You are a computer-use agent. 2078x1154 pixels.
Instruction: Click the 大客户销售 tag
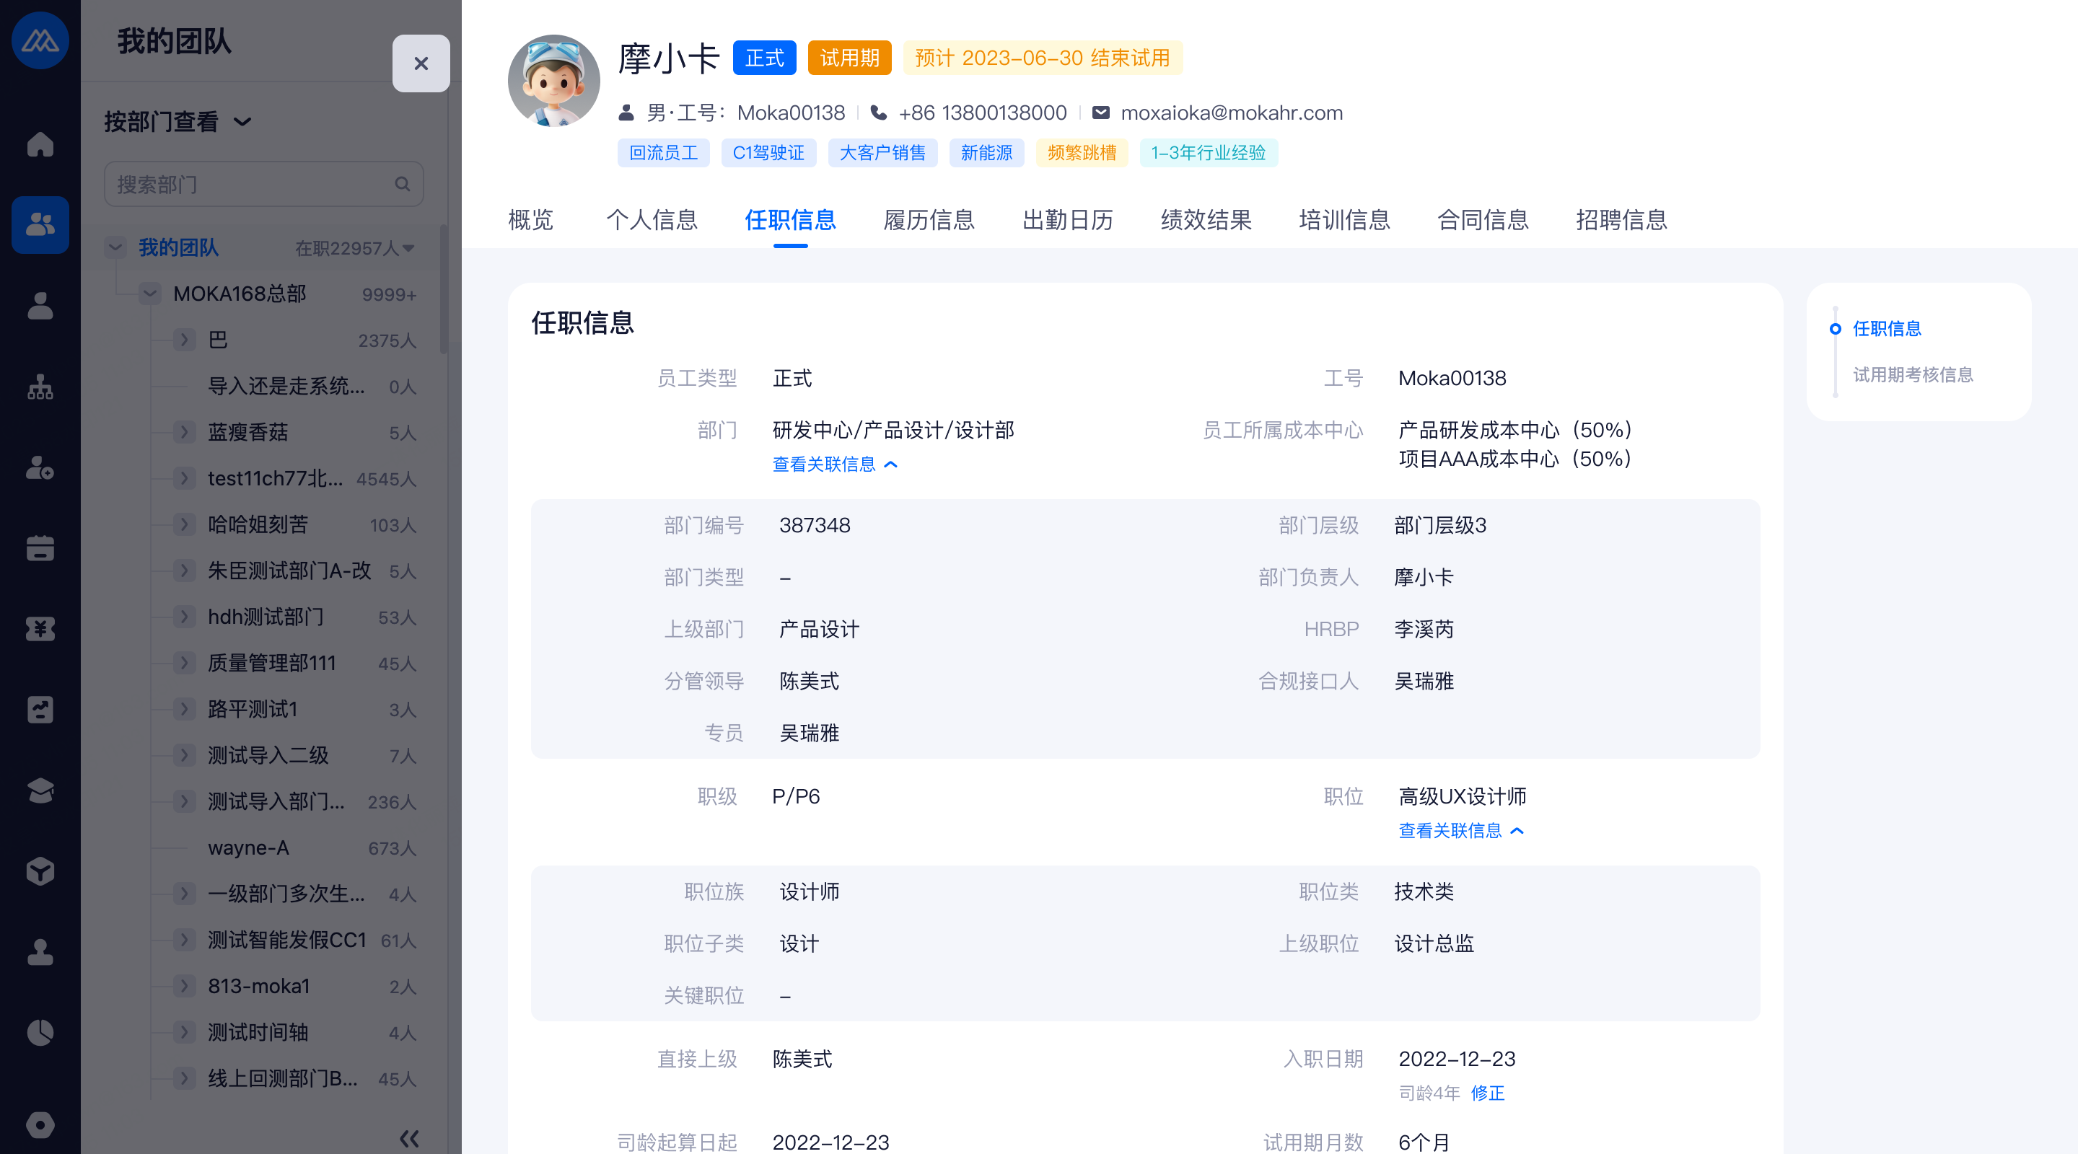[x=882, y=152]
